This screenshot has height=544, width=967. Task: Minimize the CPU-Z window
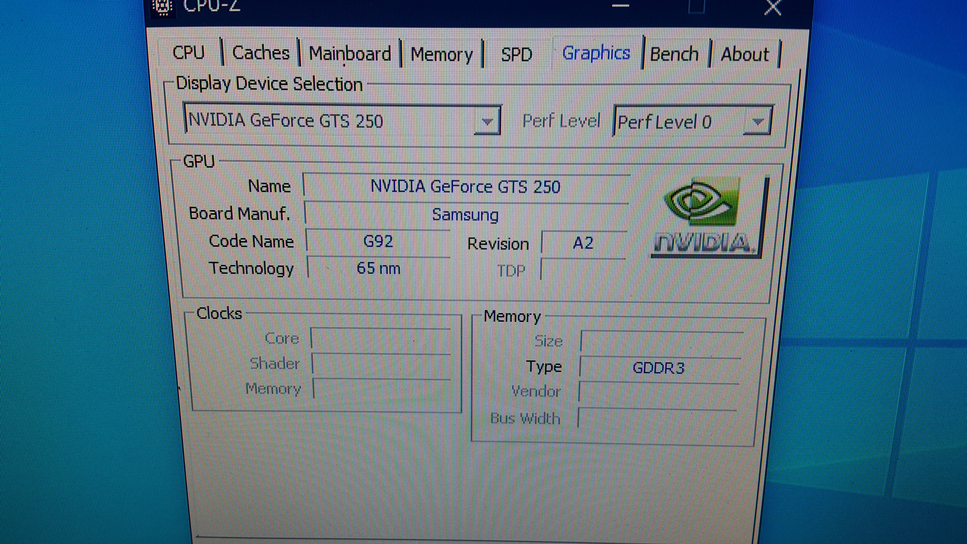point(620,6)
